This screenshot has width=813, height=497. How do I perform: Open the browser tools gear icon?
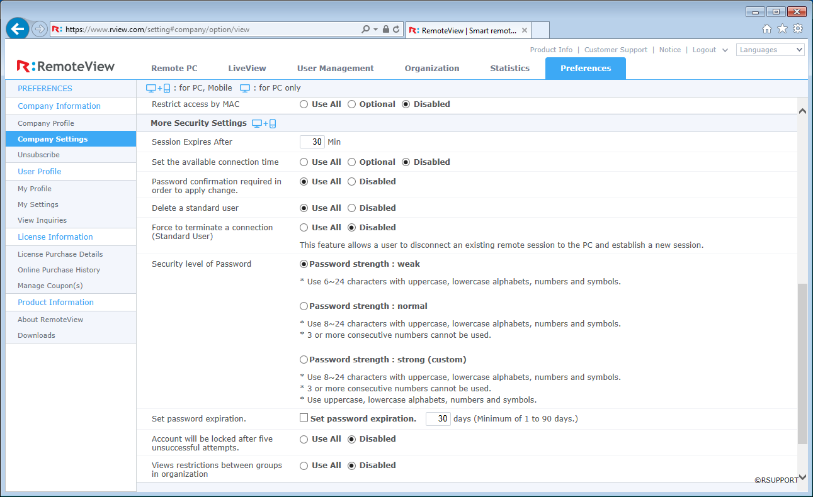pos(798,28)
